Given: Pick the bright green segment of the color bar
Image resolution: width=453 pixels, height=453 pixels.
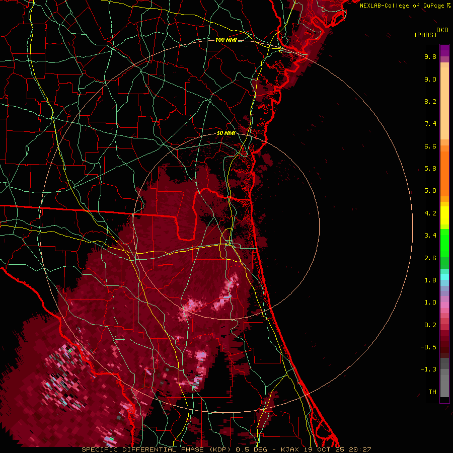Looking at the screenshot, I should point(444,243).
